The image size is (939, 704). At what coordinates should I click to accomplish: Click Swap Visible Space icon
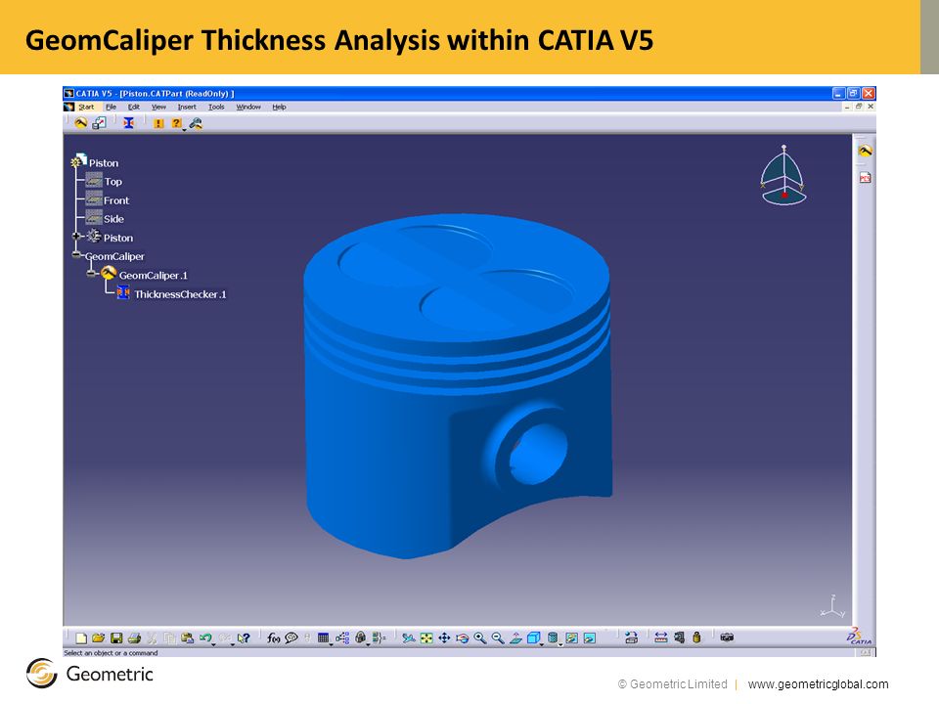(x=590, y=638)
